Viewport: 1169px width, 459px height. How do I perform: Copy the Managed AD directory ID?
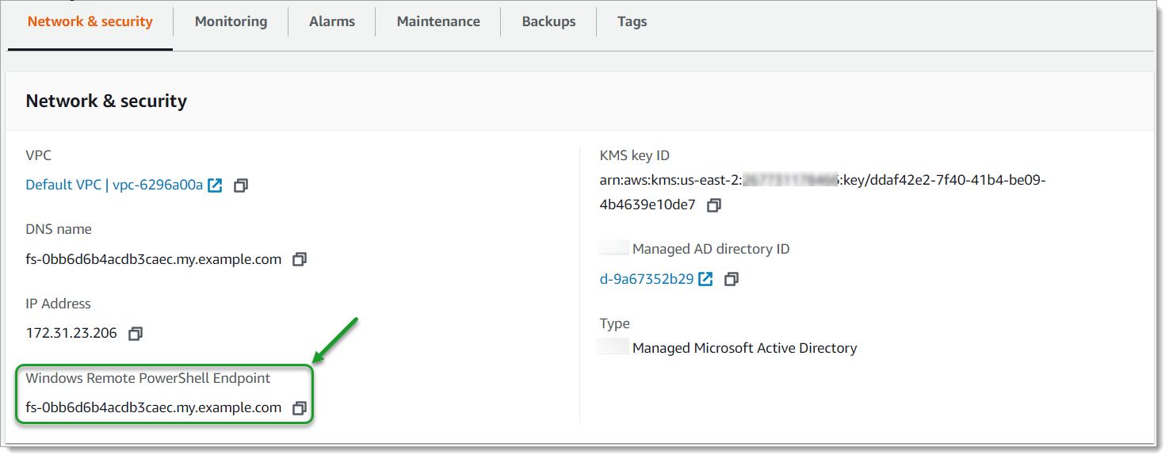coord(732,279)
